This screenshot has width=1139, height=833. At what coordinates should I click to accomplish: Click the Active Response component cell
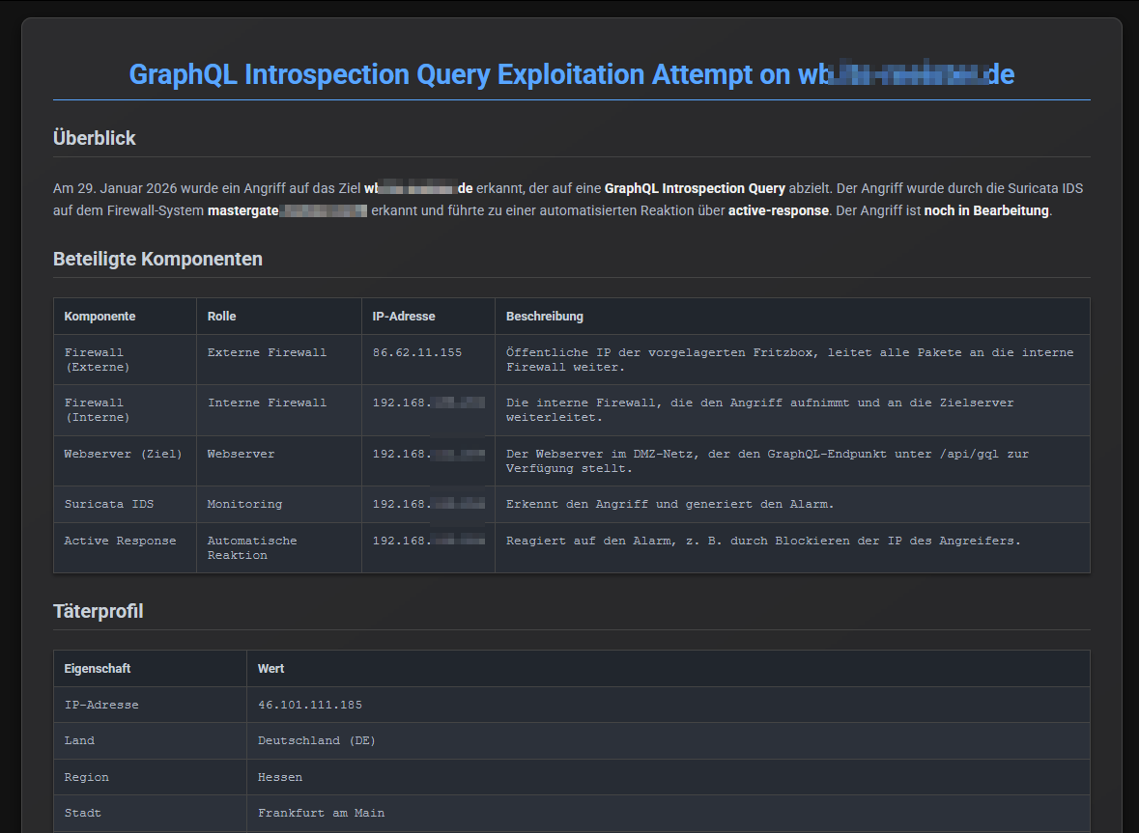[x=120, y=541]
